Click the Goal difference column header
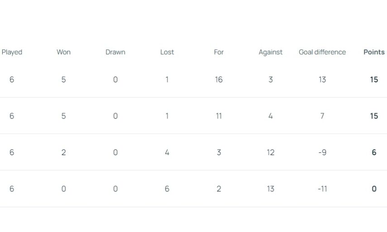 pyautogui.click(x=322, y=52)
